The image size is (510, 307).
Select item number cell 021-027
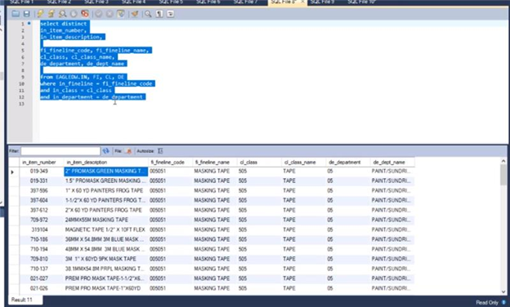coord(39,278)
